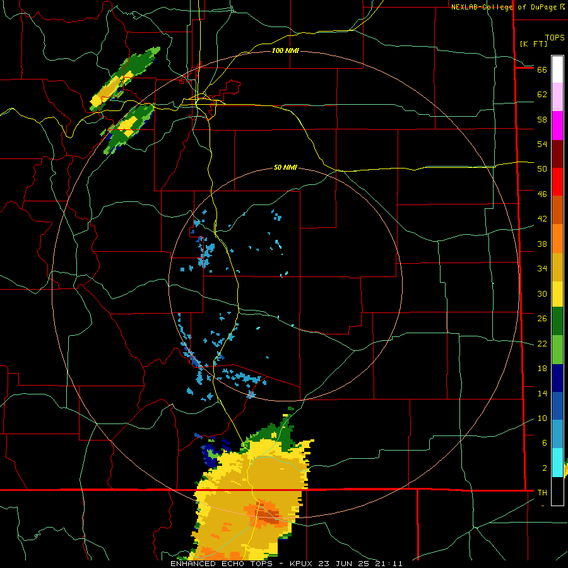
Task: Click the "18" legend value
Action: click(542, 369)
